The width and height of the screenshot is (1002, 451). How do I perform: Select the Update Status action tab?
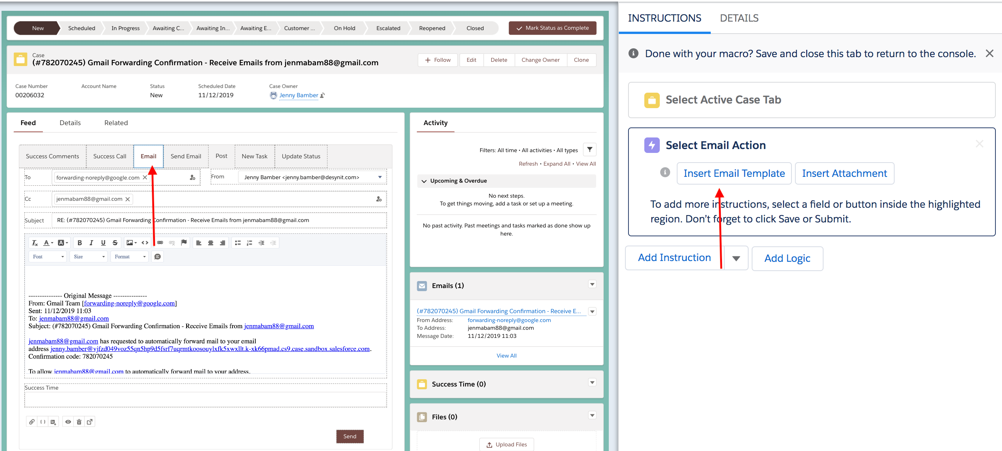pyautogui.click(x=301, y=156)
